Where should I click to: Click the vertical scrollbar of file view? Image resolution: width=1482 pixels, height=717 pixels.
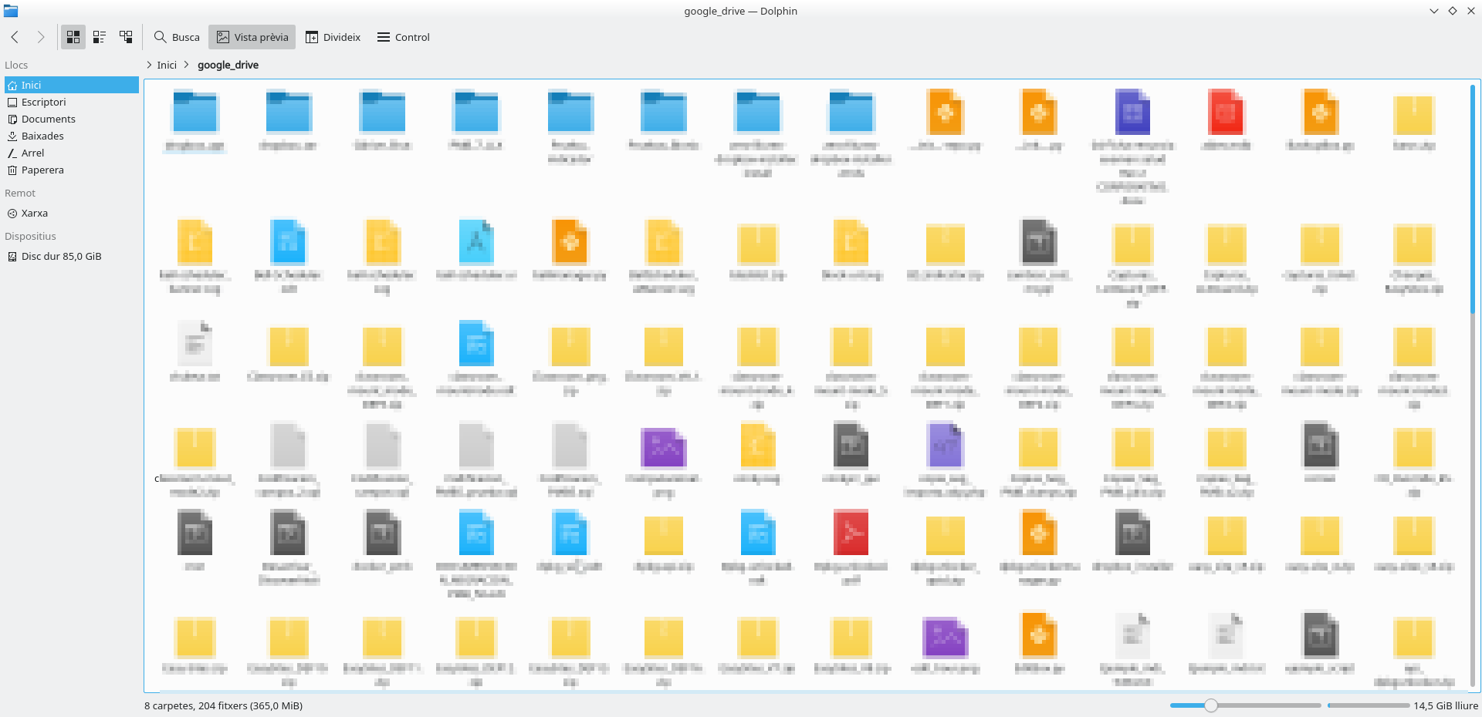(1473, 385)
